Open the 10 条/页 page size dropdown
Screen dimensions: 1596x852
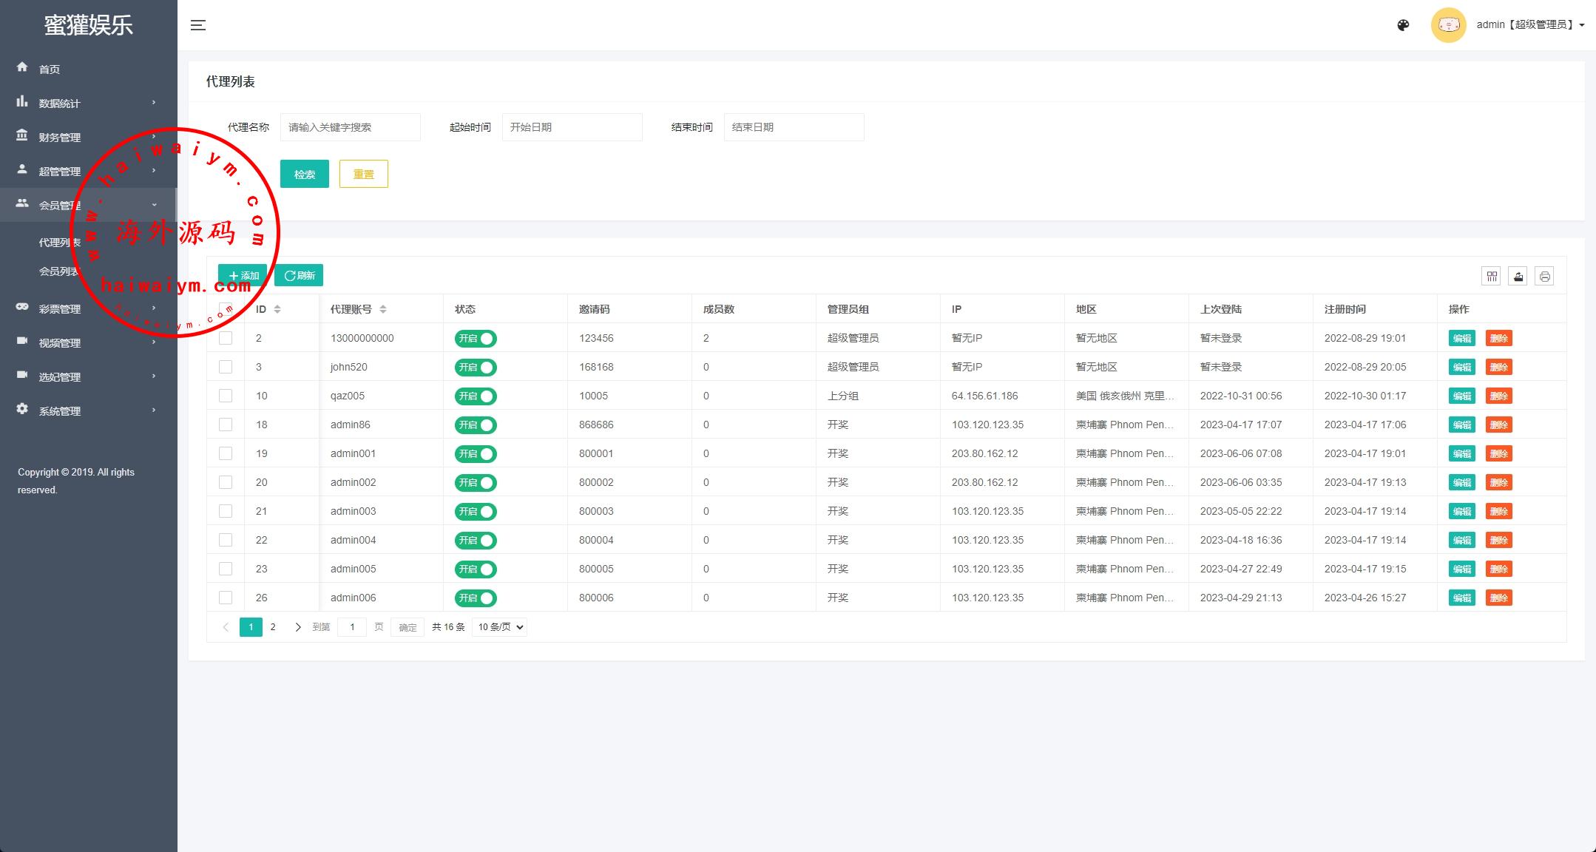500,627
